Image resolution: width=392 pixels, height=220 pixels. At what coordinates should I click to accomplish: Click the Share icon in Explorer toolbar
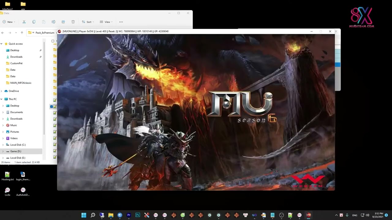click(63, 22)
